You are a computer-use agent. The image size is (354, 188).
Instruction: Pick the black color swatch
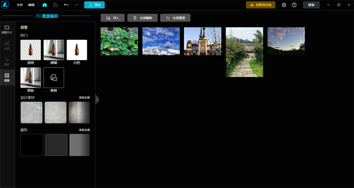(x=31, y=145)
